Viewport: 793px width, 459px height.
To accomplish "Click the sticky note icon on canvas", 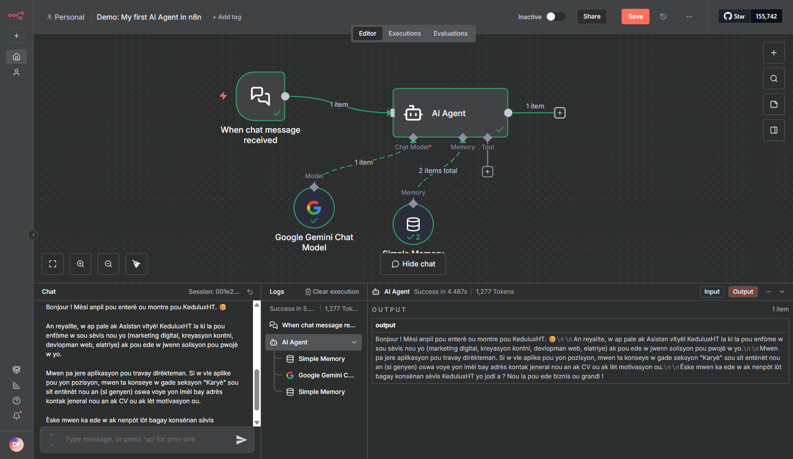I will (773, 104).
